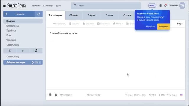The width and height of the screenshot is (189, 106).
Task: Open Метка dropdown in toolbar
Action: (118, 24)
